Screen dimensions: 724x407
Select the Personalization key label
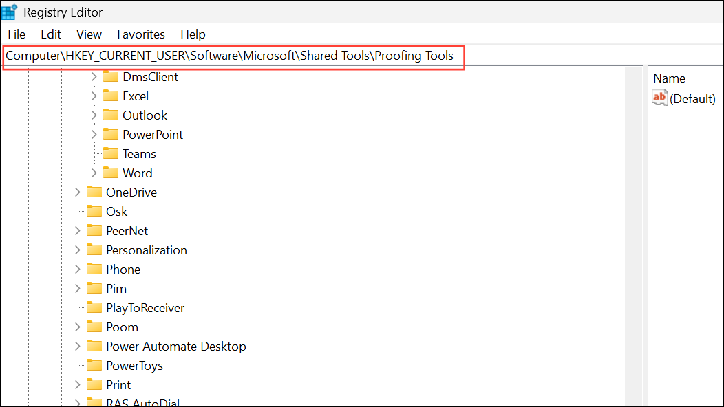click(147, 250)
